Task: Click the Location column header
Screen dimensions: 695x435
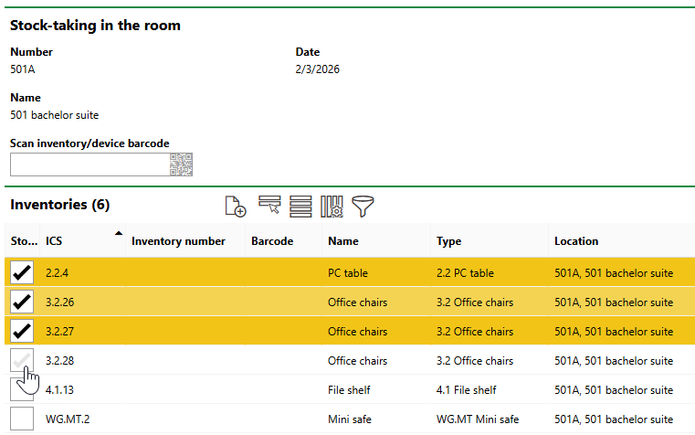Action: click(x=575, y=241)
